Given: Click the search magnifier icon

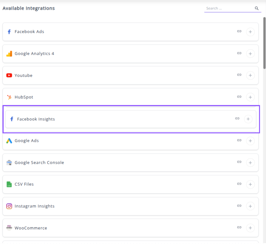Looking at the screenshot, I should pyautogui.click(x=257, y=8).
